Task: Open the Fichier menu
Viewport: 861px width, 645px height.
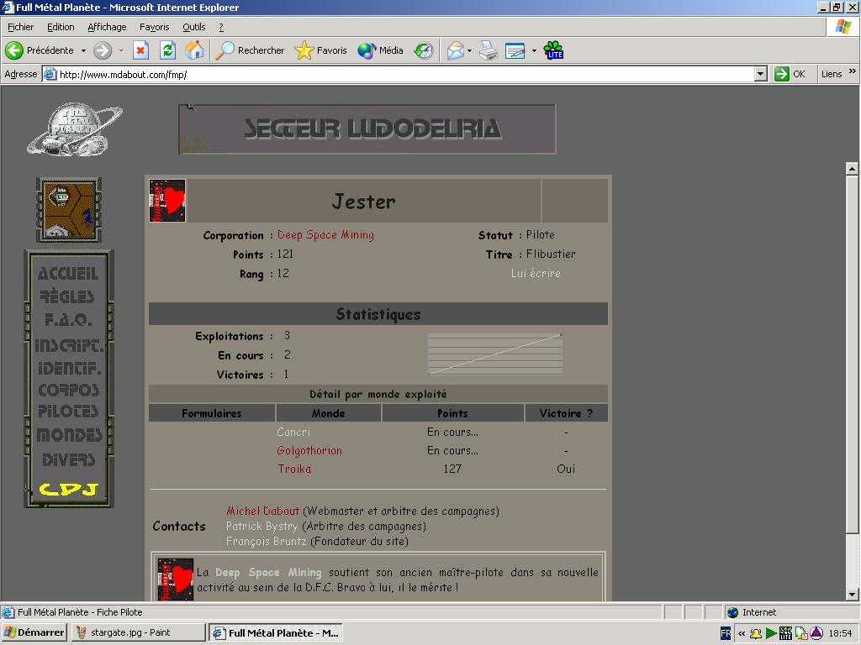Action: pos(20,27)
